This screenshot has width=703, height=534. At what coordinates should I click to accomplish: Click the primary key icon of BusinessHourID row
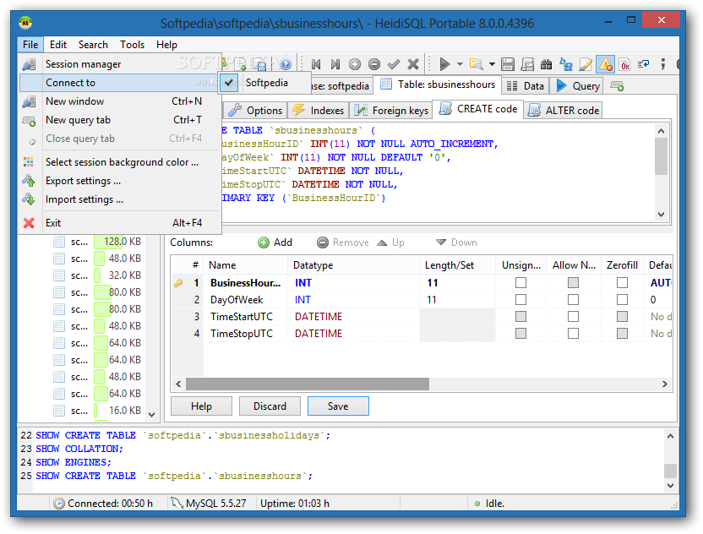point(178,283)
